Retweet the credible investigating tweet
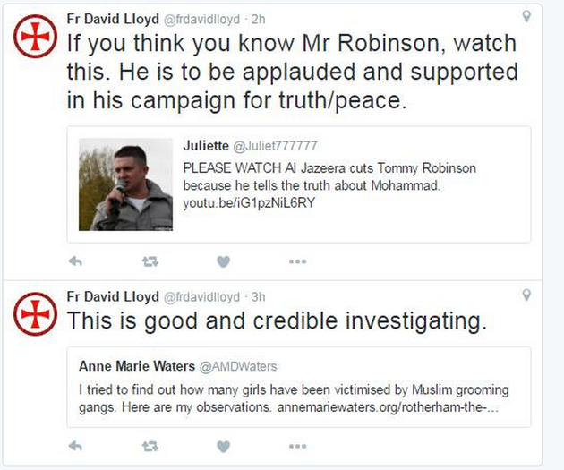 (150, 446)
